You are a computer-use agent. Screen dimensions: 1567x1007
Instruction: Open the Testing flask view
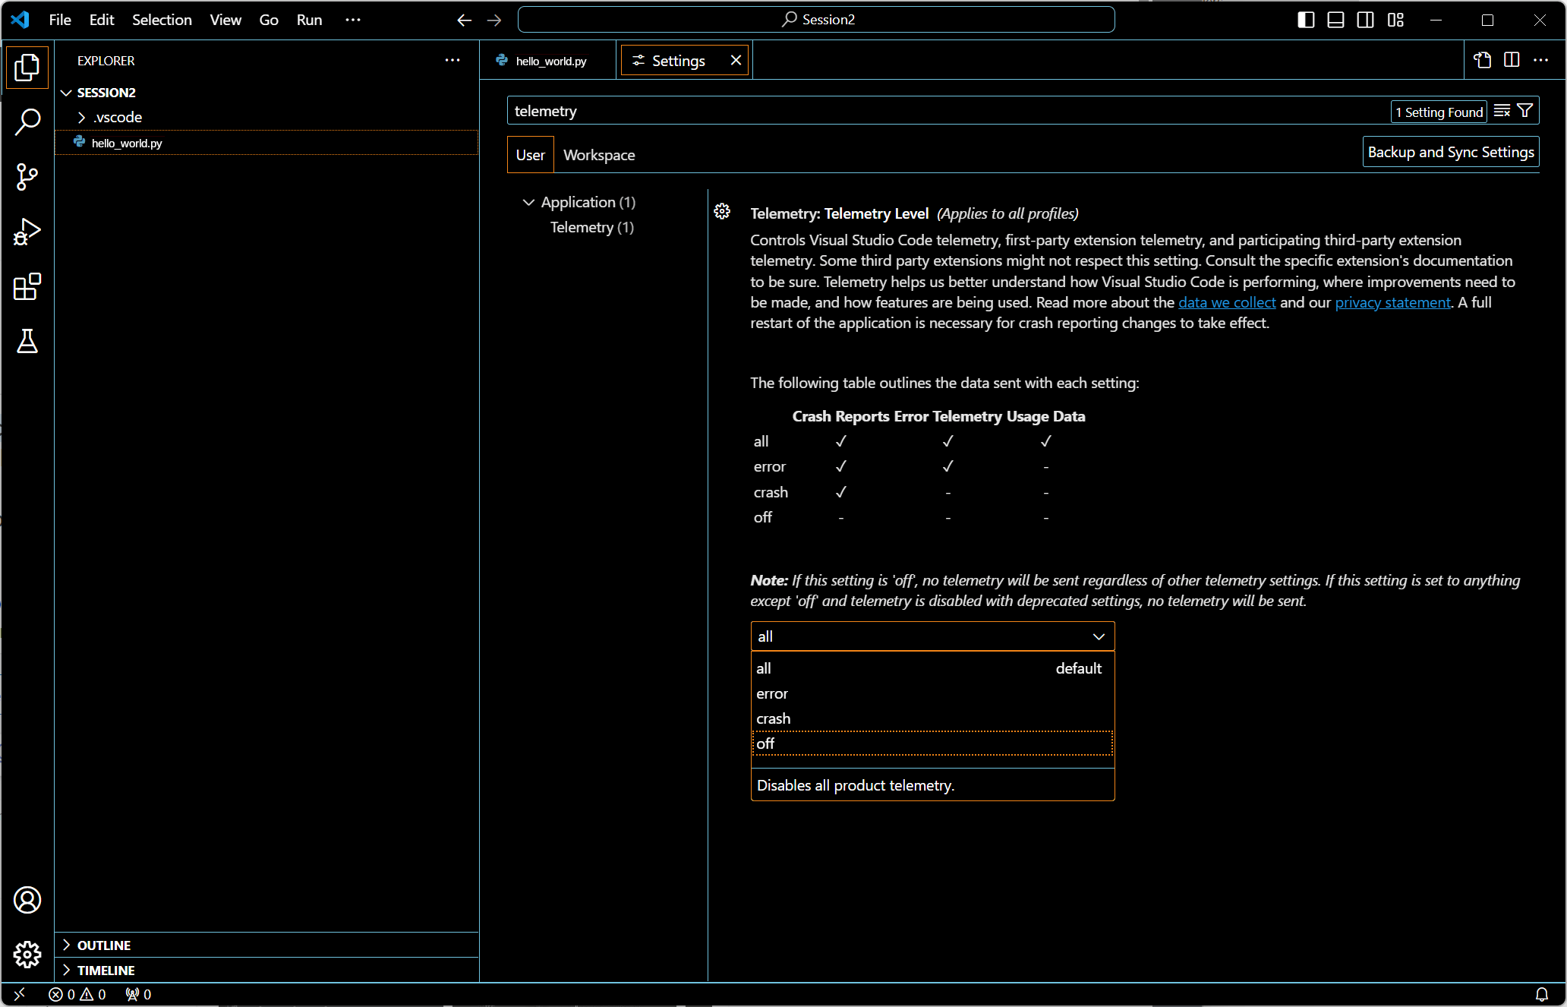pyautogui.click(x=27, y=342)
